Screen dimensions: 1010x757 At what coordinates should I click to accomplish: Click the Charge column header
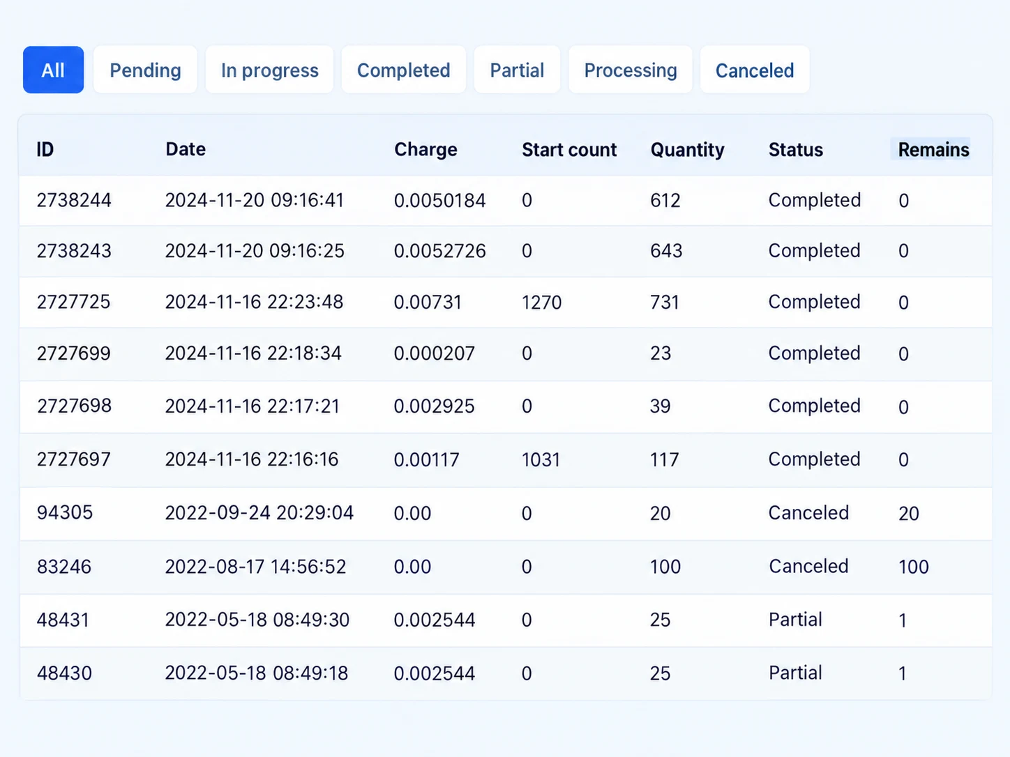click(x=425, y=149)
